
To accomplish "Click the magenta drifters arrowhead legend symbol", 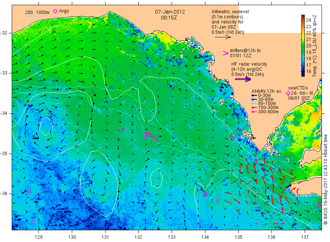I will (225, 53).
